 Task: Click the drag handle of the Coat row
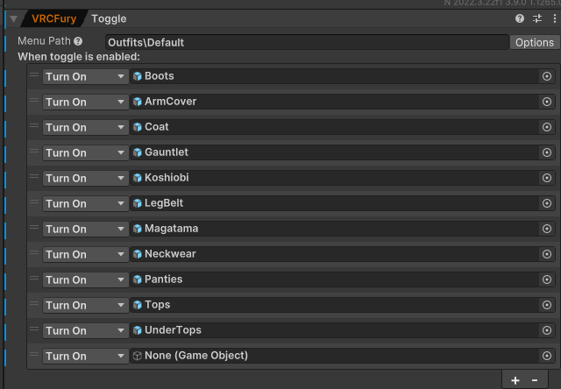coord(34,125)
